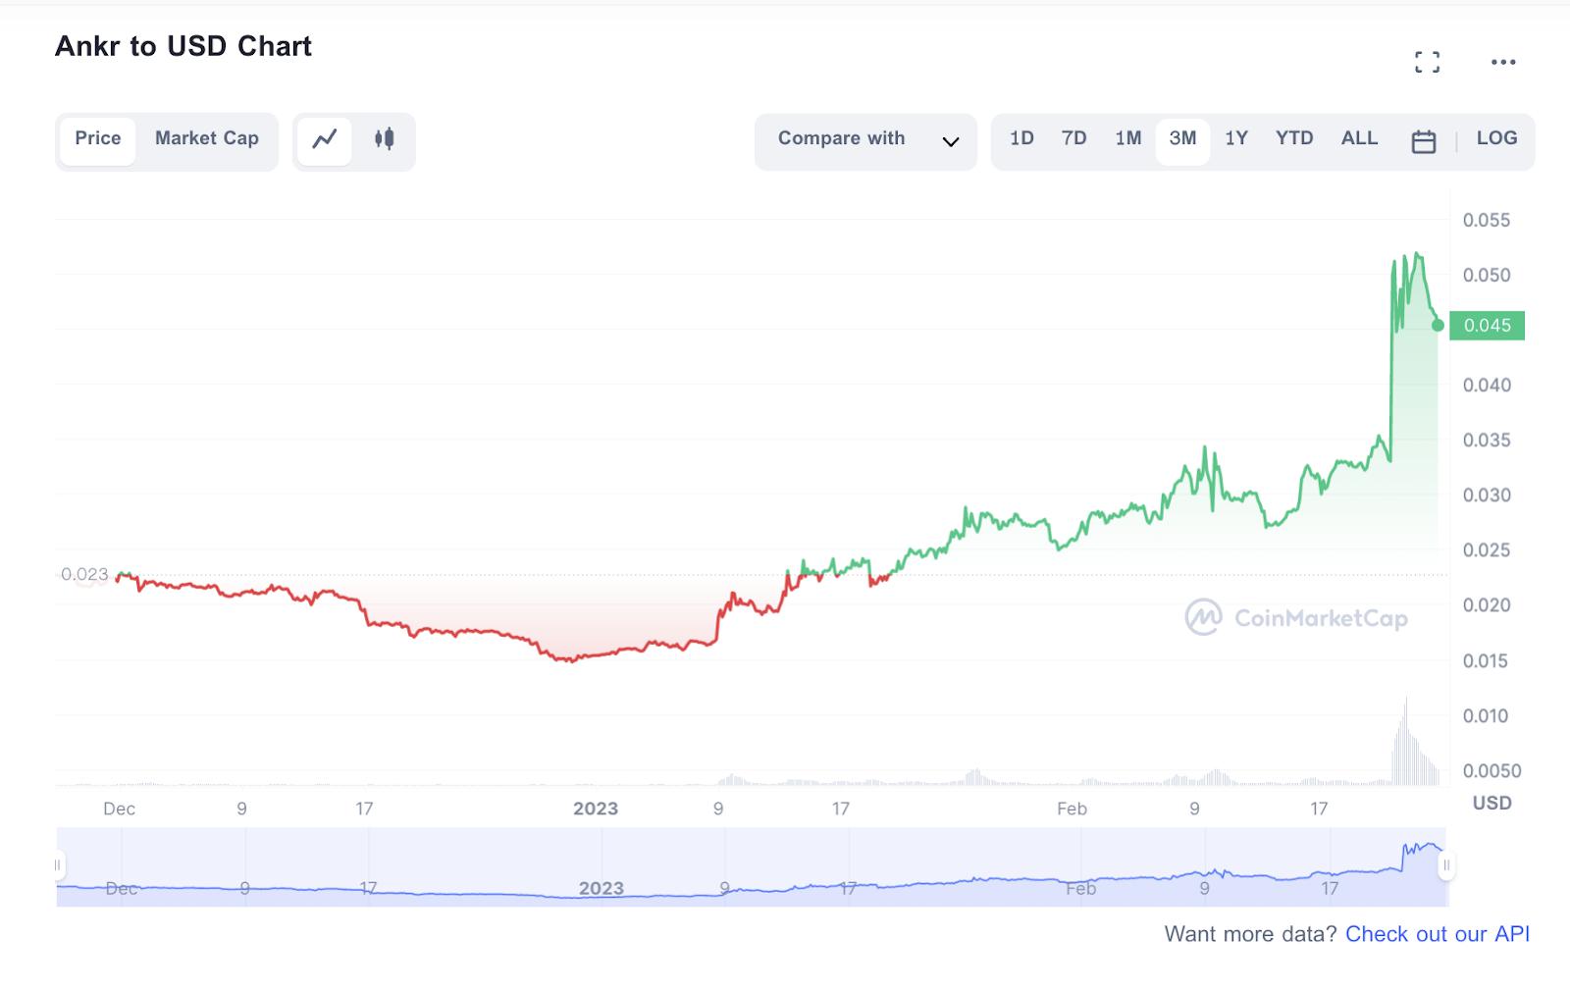This screenshot has height=992, width=1570.
Task: Click the green current price marker dot
Action: 1438,325
